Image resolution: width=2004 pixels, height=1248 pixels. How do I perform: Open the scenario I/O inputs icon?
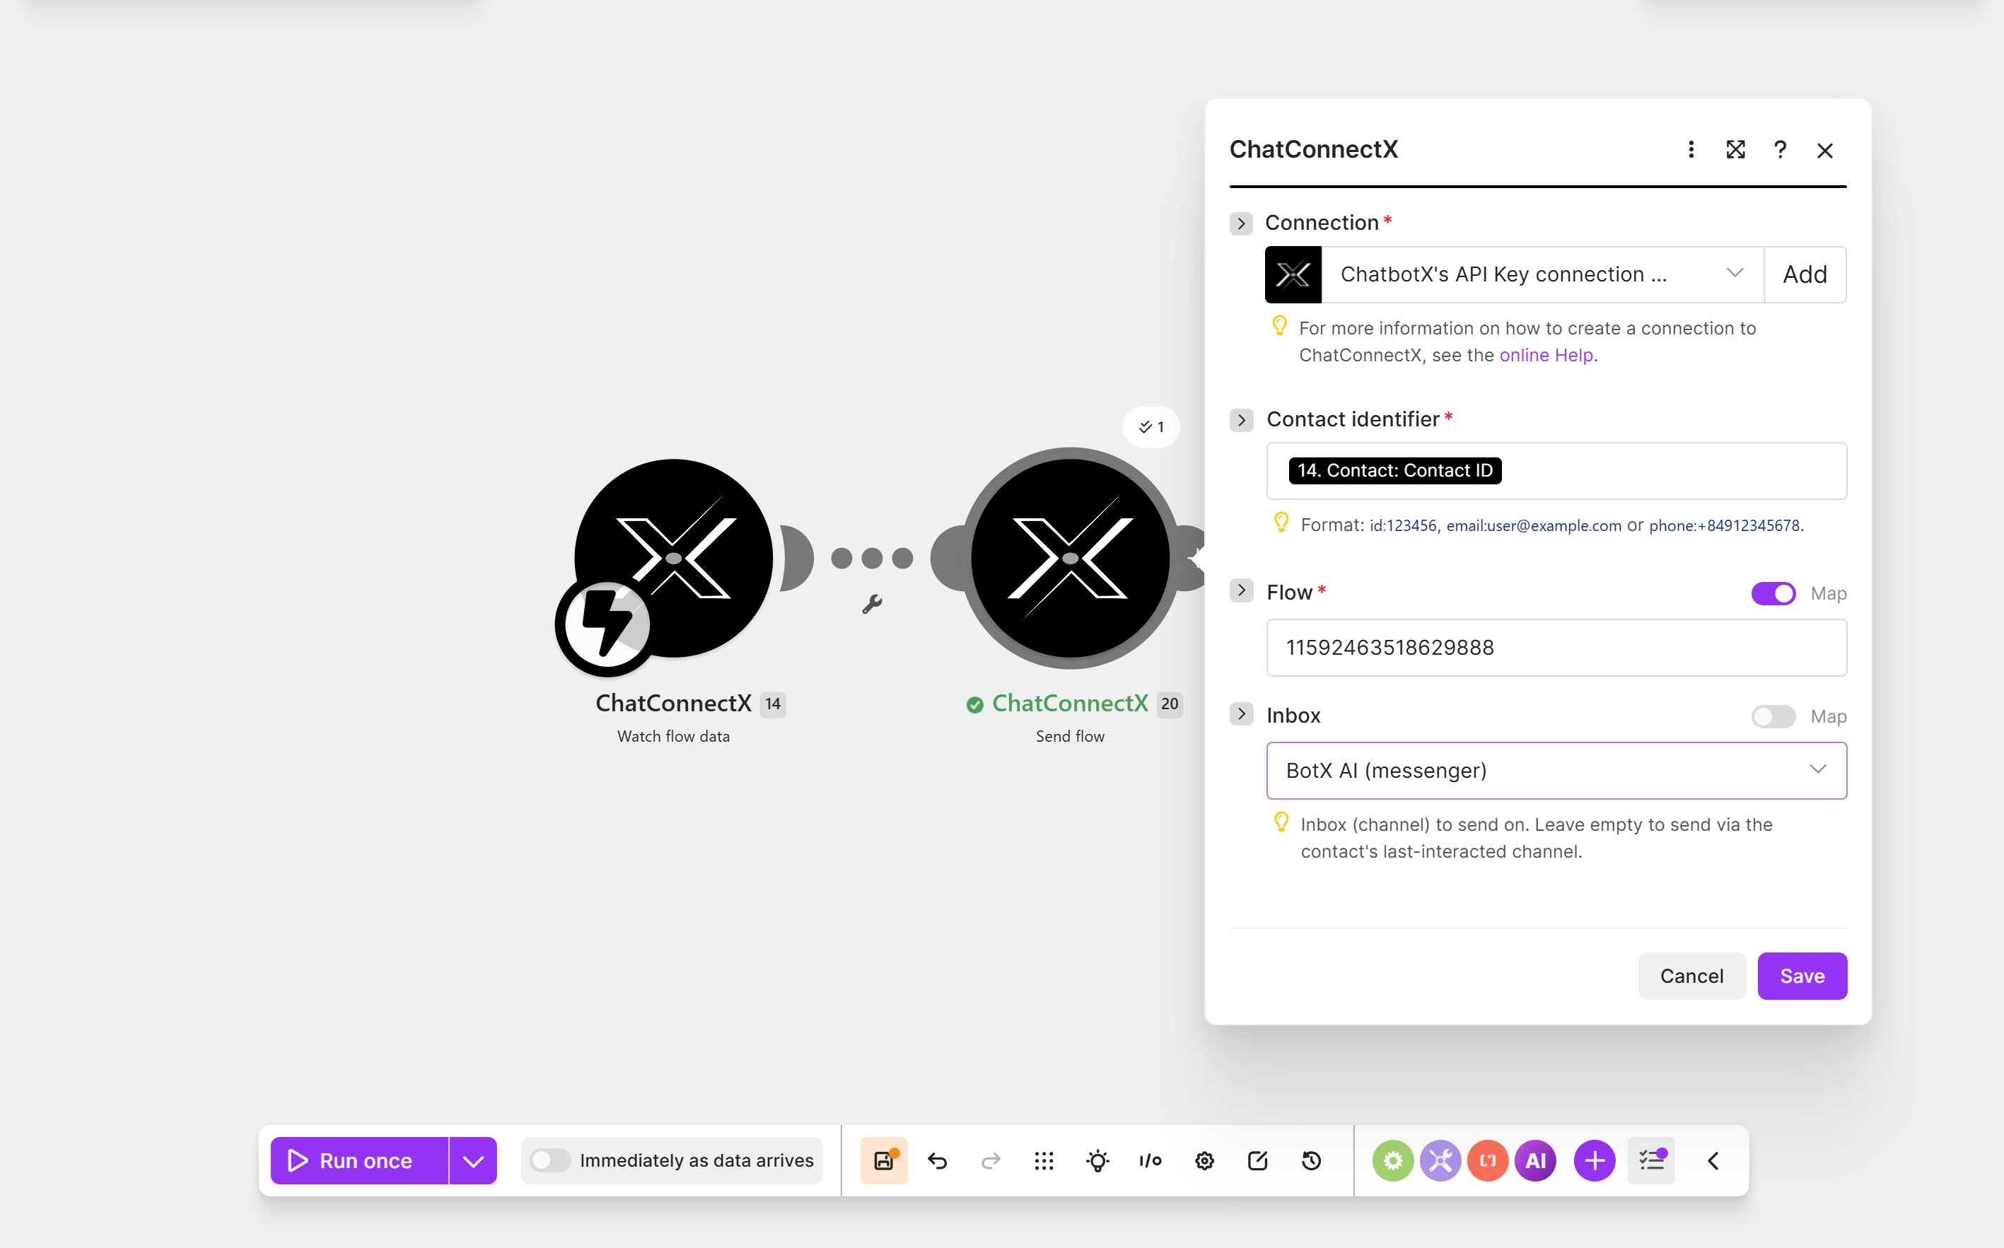tap(1150, 1160)
